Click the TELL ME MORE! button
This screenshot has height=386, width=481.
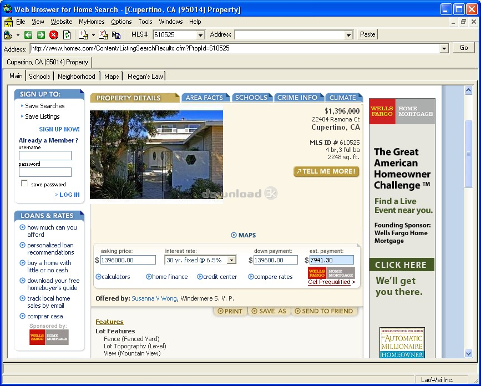click(326, 171)
